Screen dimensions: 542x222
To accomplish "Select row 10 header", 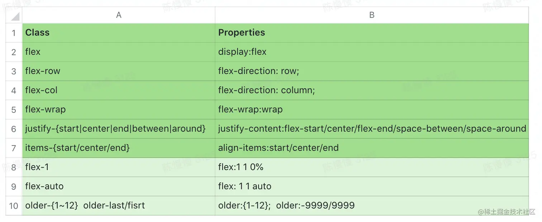I will 14,206.
